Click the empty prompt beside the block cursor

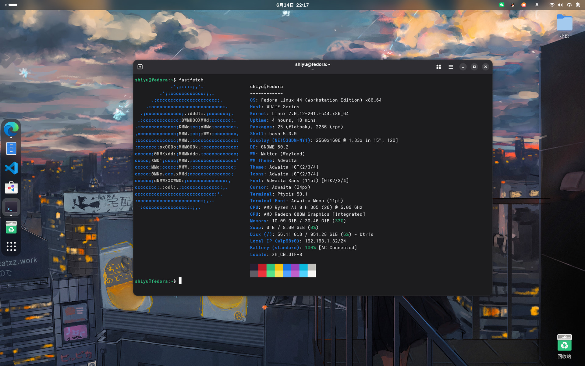click(180, 281)
